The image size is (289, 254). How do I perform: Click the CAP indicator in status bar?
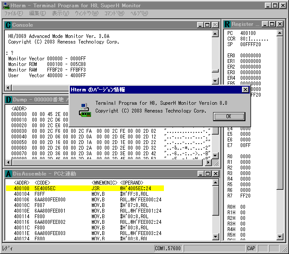pos(251,248)
